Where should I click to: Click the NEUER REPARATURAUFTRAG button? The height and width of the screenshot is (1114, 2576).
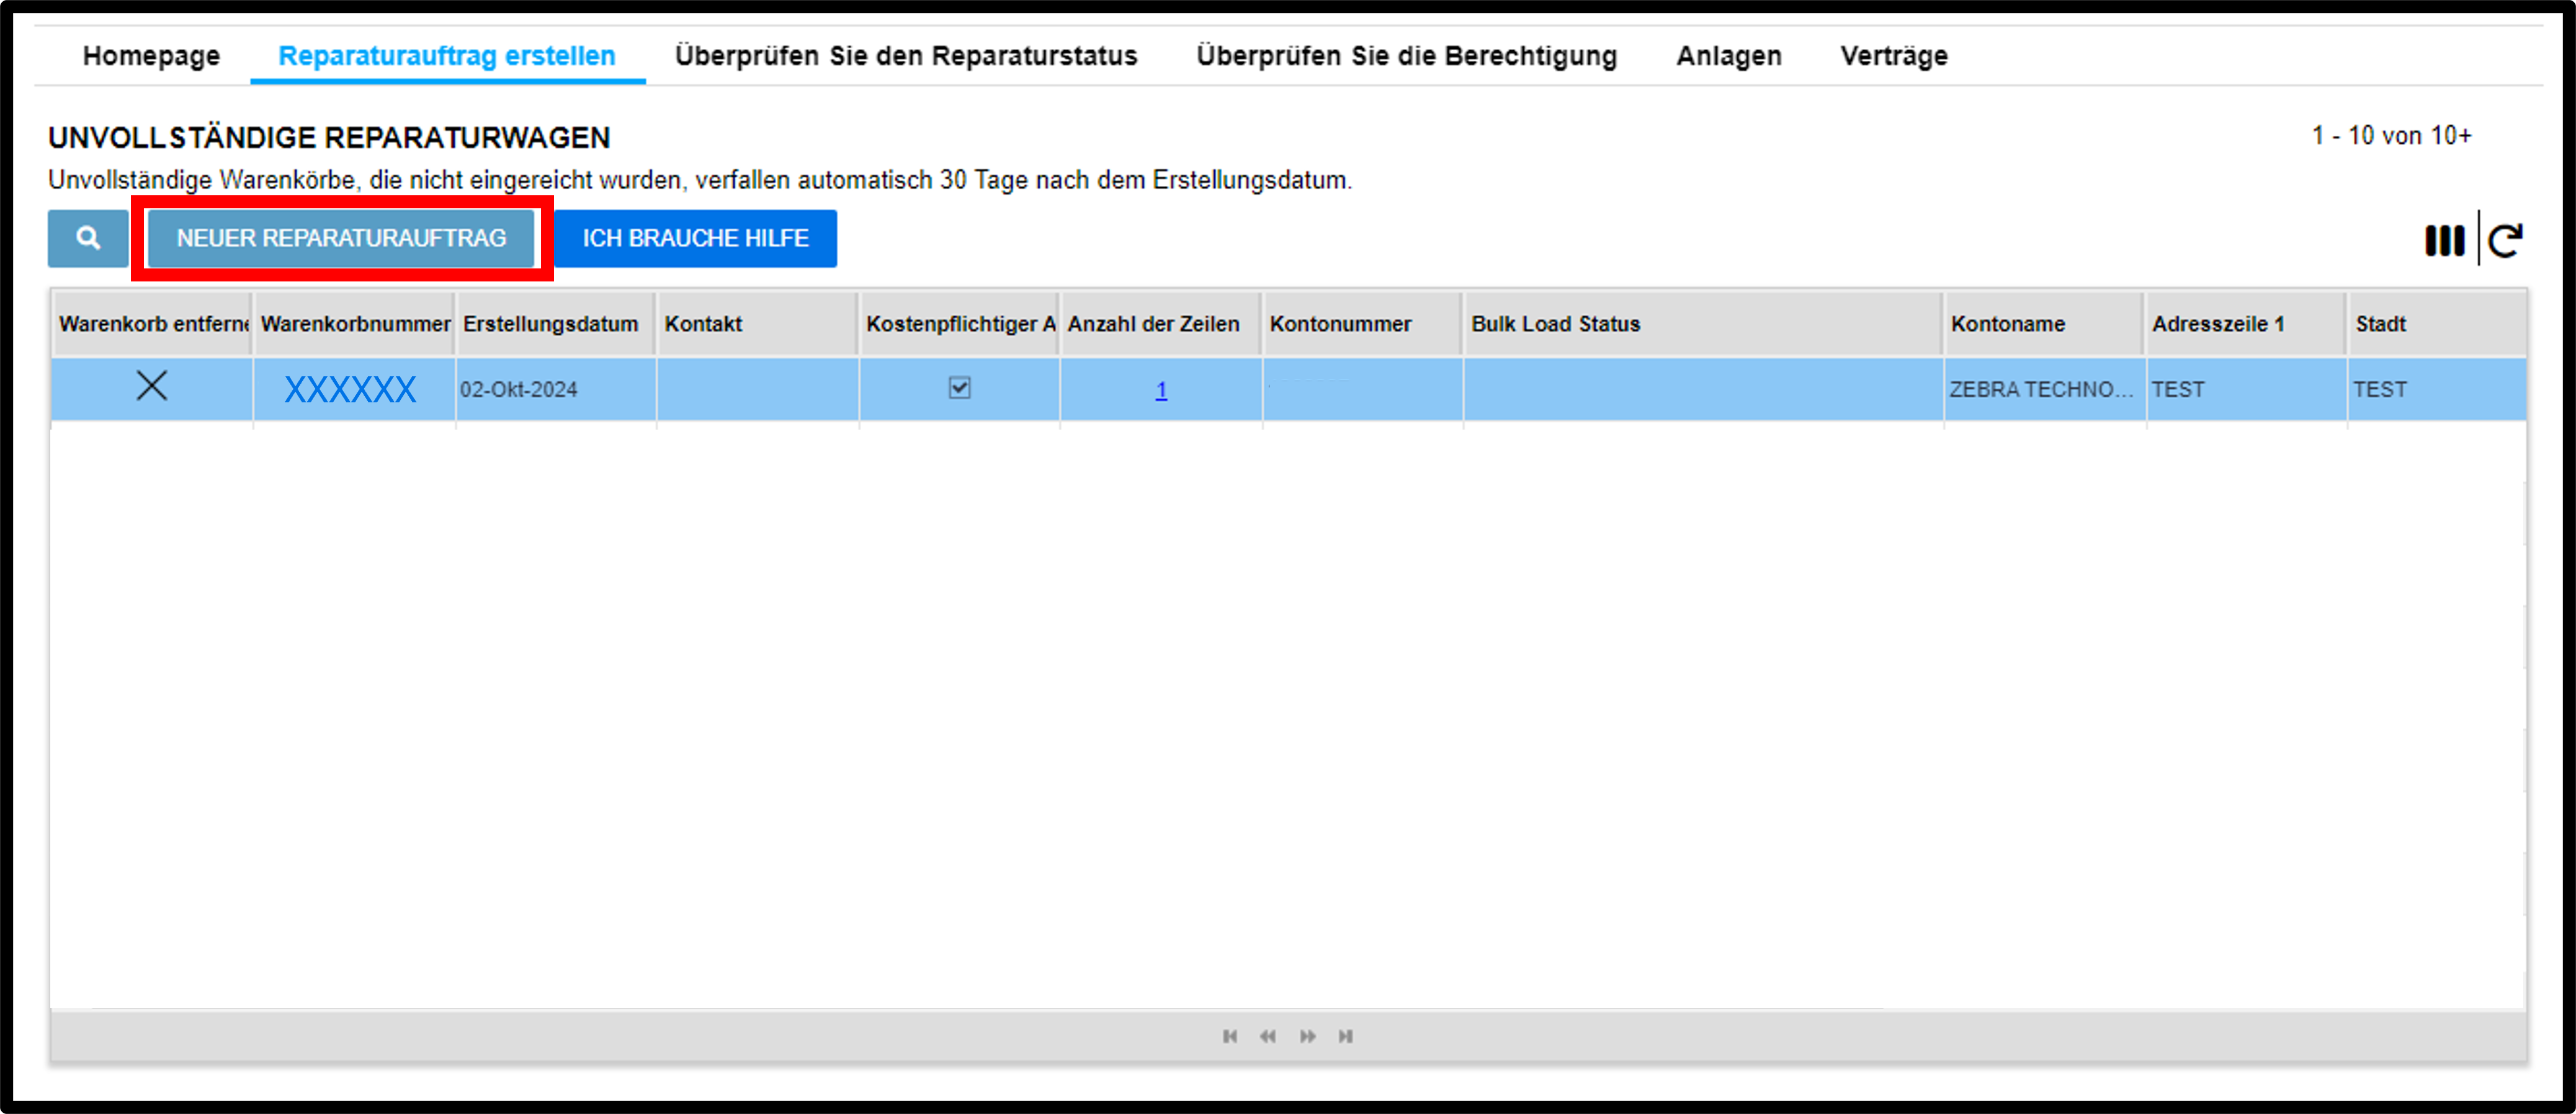(341, 238)
